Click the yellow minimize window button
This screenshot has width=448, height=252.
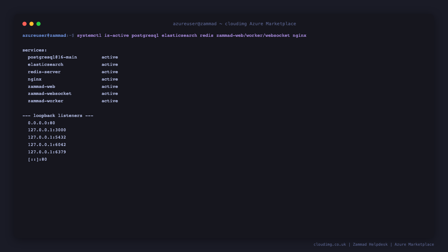coord(31,24)
